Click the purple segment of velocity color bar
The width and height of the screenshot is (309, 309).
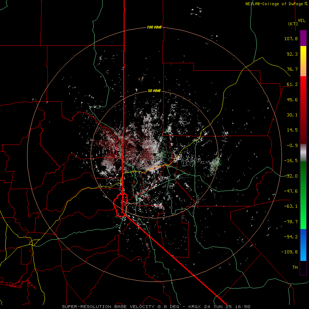303,38
